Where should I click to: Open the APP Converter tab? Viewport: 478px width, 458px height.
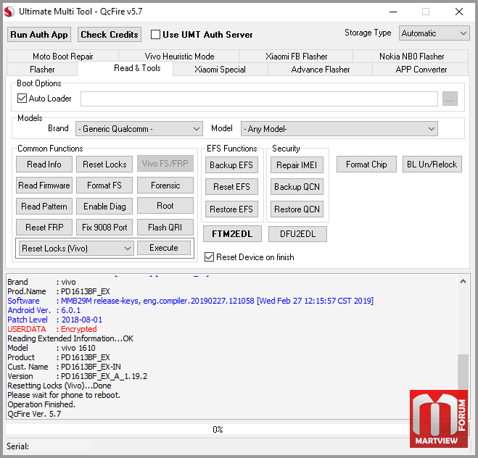421,70
